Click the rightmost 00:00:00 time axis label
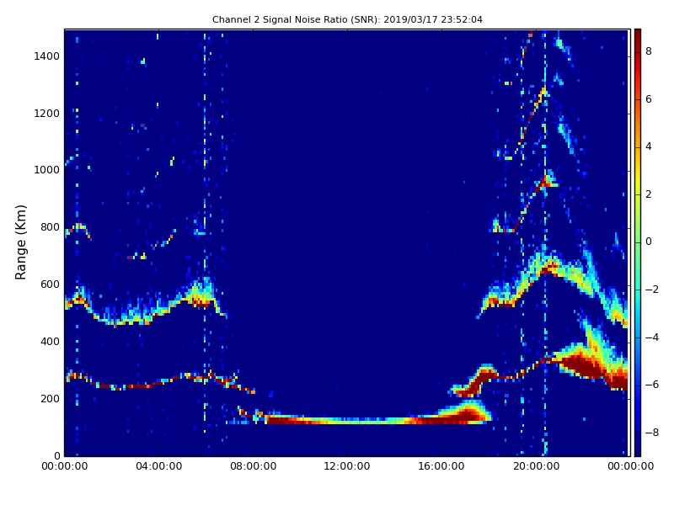The height and width of the screenshot is (505, 674). 630,466
